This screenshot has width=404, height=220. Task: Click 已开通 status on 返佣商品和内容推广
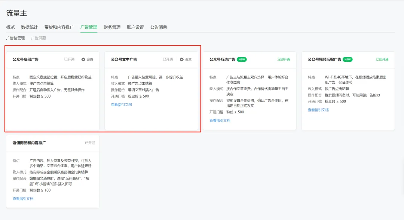coord(90,143)
